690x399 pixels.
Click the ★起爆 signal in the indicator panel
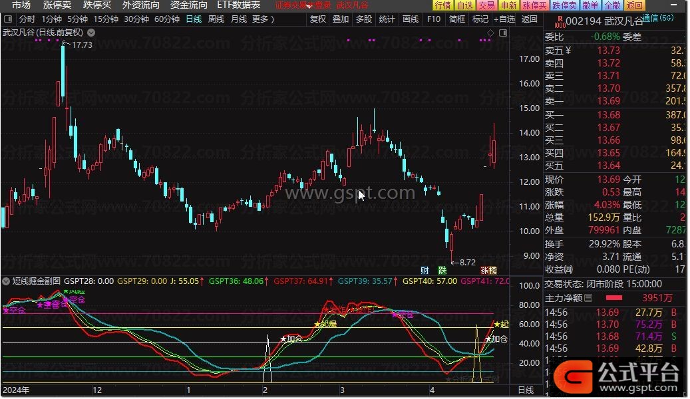[x=325, y=325]
